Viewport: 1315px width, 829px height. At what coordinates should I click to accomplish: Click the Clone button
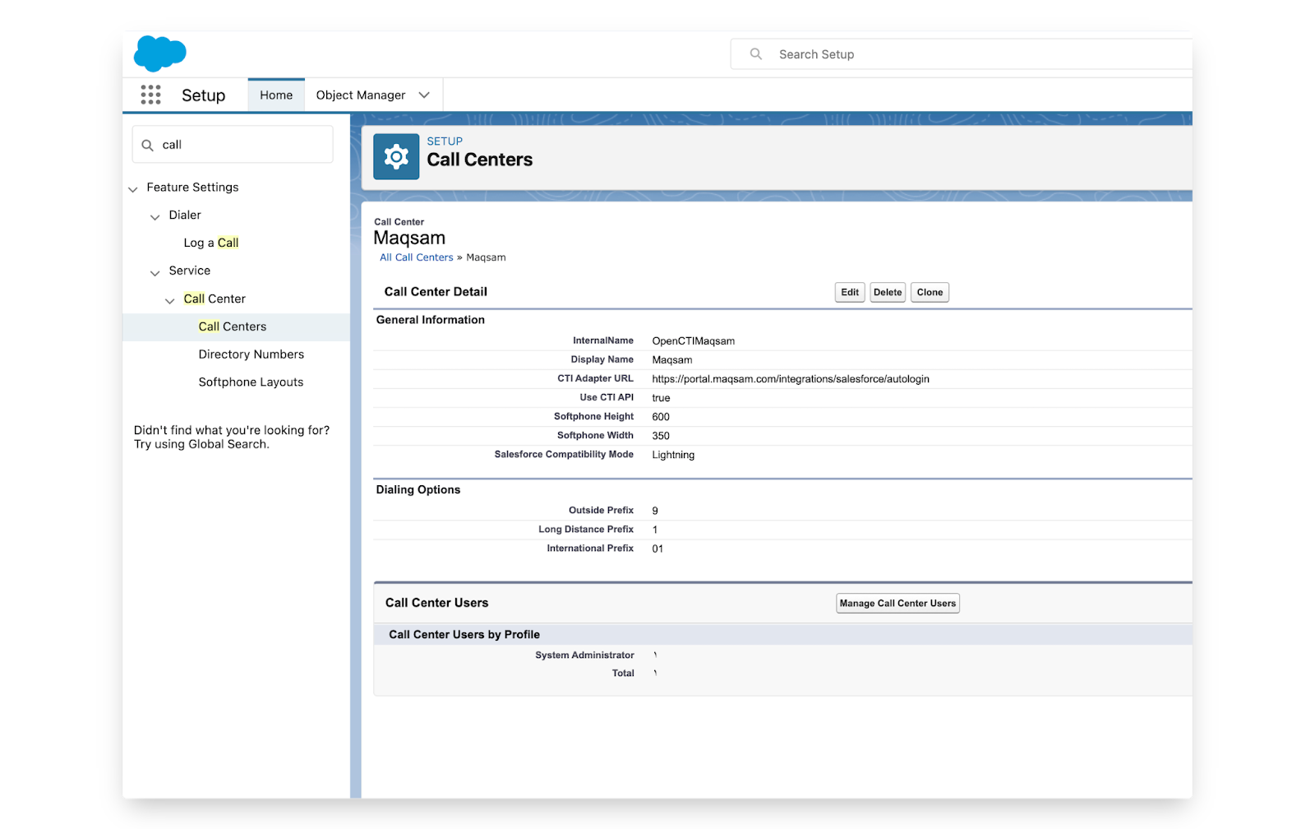930,292
